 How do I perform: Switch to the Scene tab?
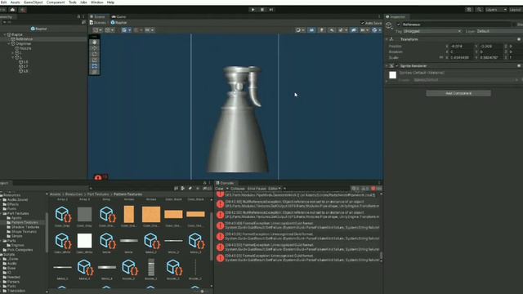[x=97, y=16]
